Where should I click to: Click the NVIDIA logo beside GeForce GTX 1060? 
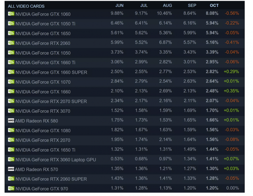11,14
